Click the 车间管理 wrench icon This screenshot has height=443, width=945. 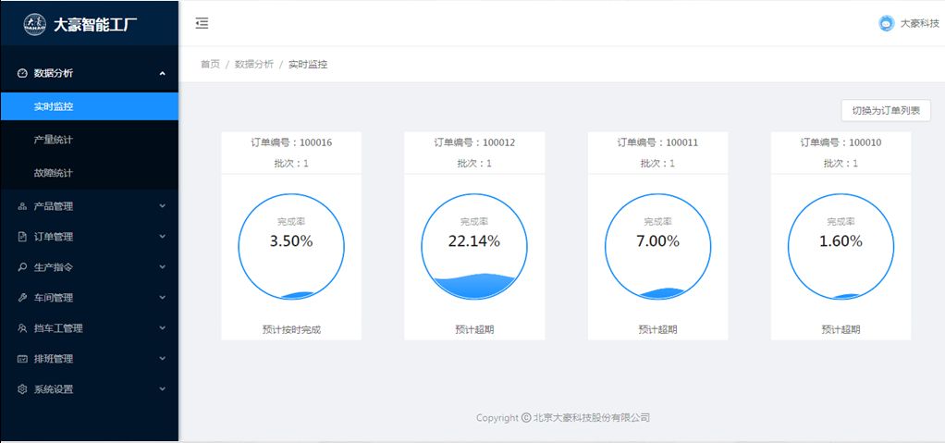[x=22, y=298]
